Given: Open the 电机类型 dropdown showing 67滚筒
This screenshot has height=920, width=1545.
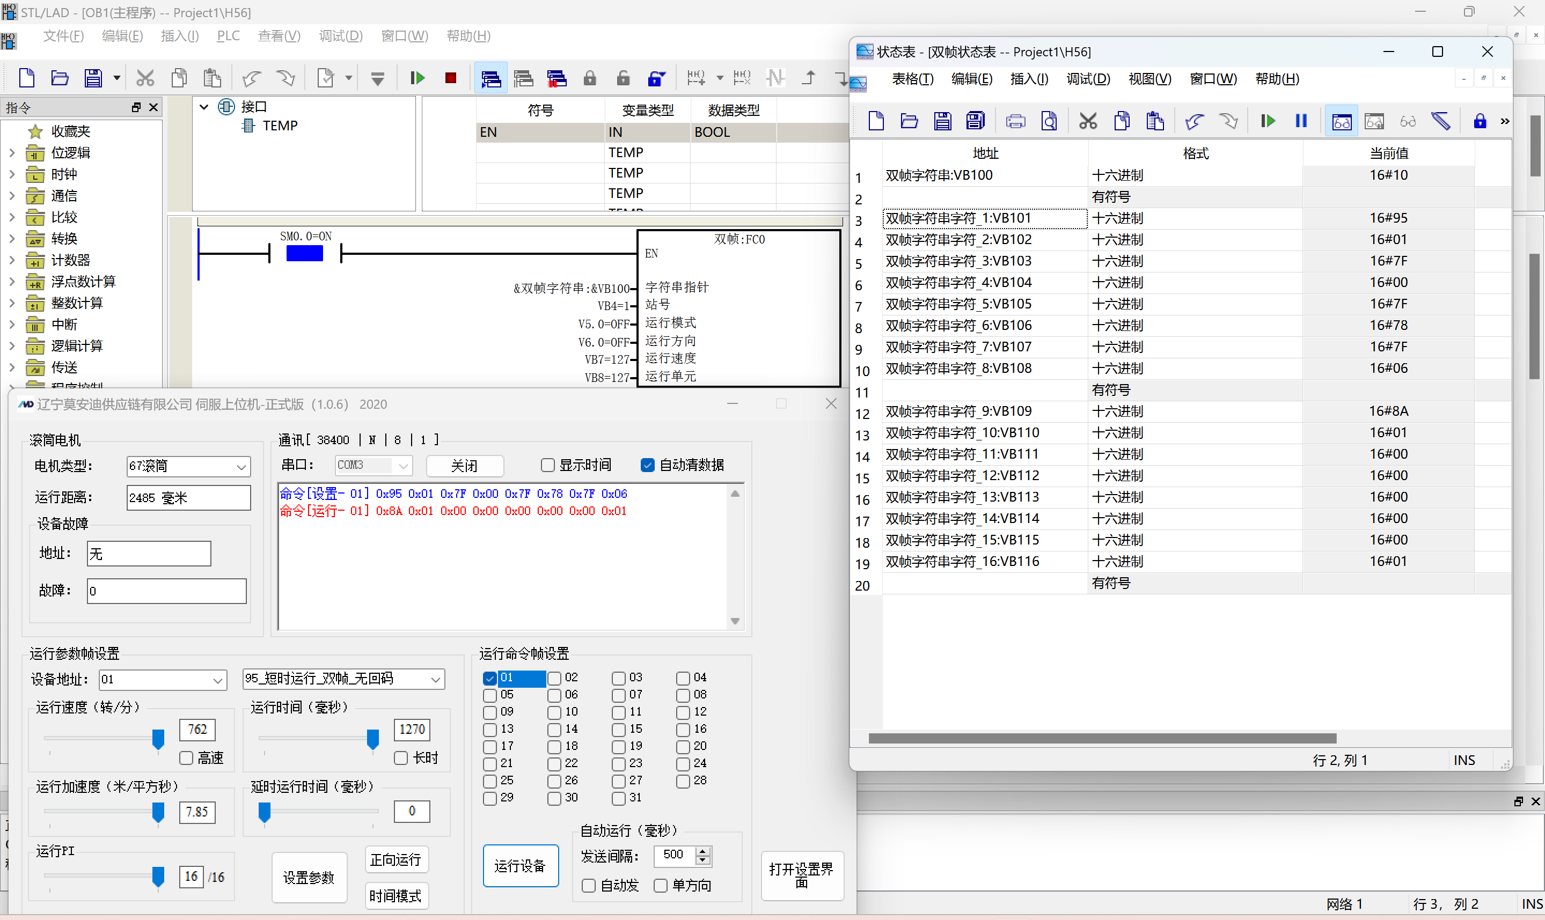Looking at the screenshot, I should 188,466.
